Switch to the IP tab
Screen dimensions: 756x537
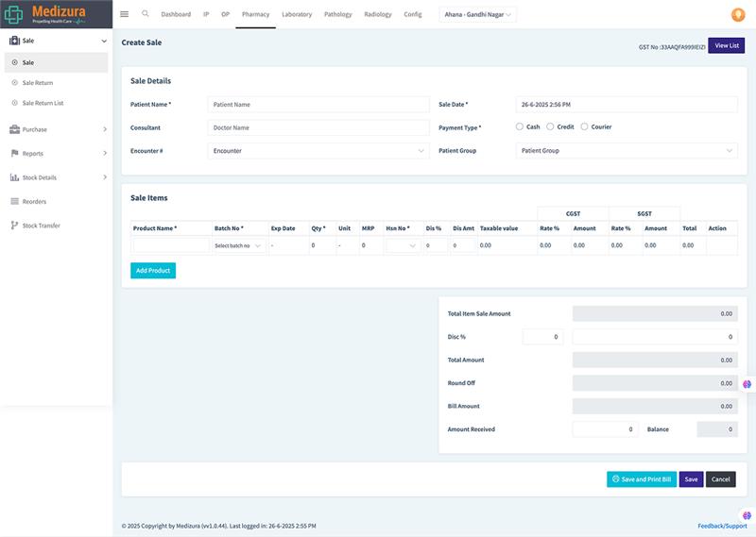pos(206,14)
